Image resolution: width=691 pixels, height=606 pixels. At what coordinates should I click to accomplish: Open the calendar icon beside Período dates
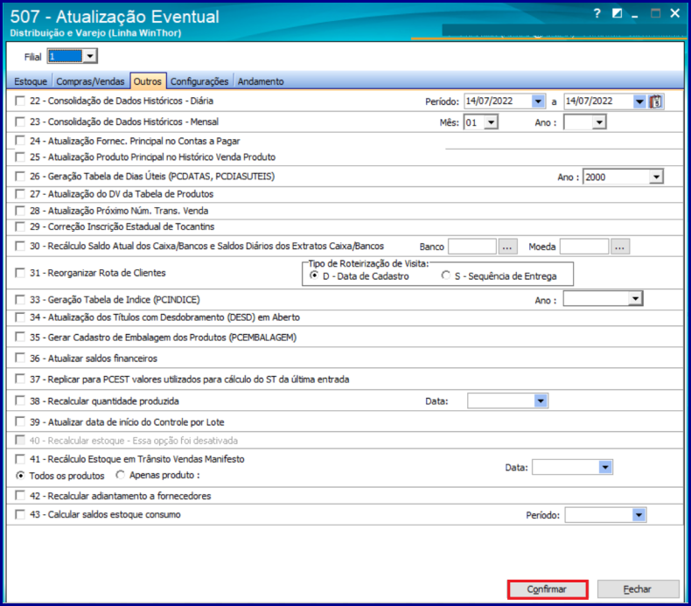point(656,101)
